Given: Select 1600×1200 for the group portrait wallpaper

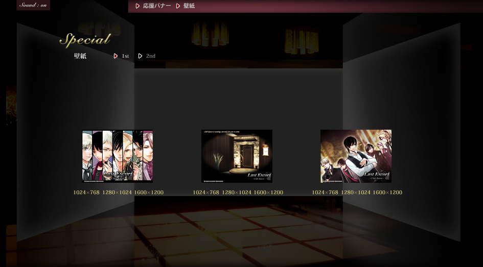Looking at the screenshot, I should (x=387, y=192).
